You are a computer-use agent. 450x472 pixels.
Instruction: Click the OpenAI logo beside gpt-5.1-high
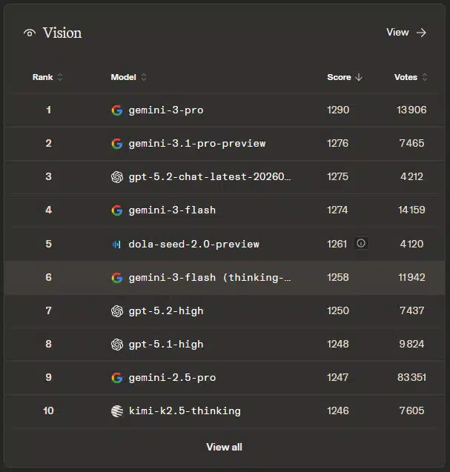116,344
